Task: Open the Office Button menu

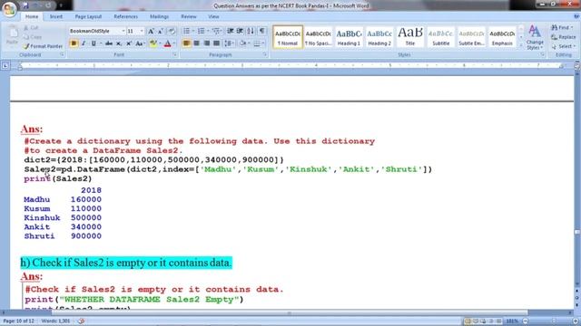Action: [9, 9]
